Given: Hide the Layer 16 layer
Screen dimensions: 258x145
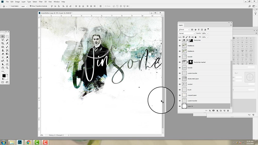Looking at the screenshot, I should point(180,106).
